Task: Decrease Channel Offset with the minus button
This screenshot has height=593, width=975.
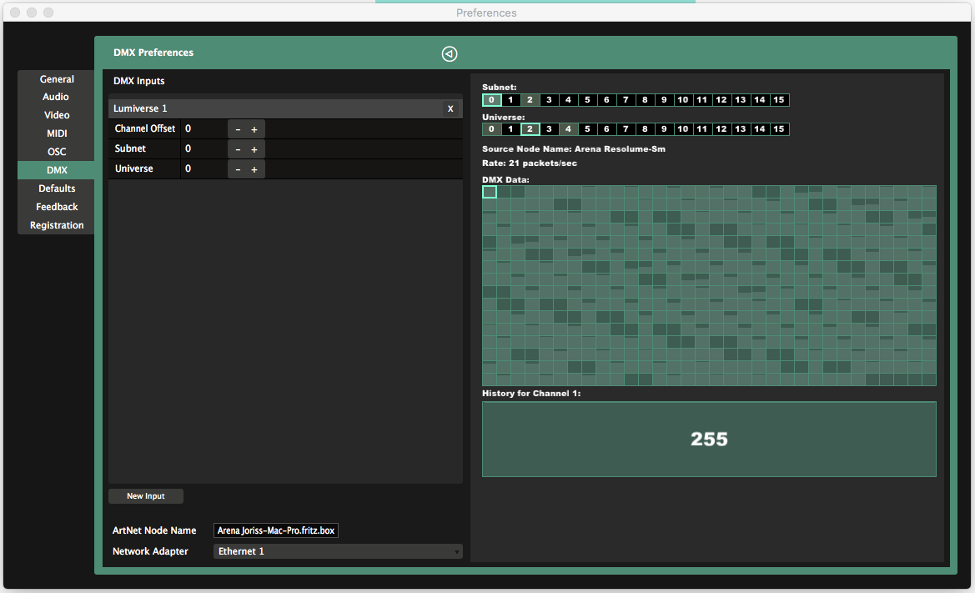Action: coord(238,129)
